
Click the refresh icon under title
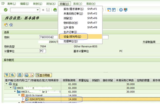(11, 25)
